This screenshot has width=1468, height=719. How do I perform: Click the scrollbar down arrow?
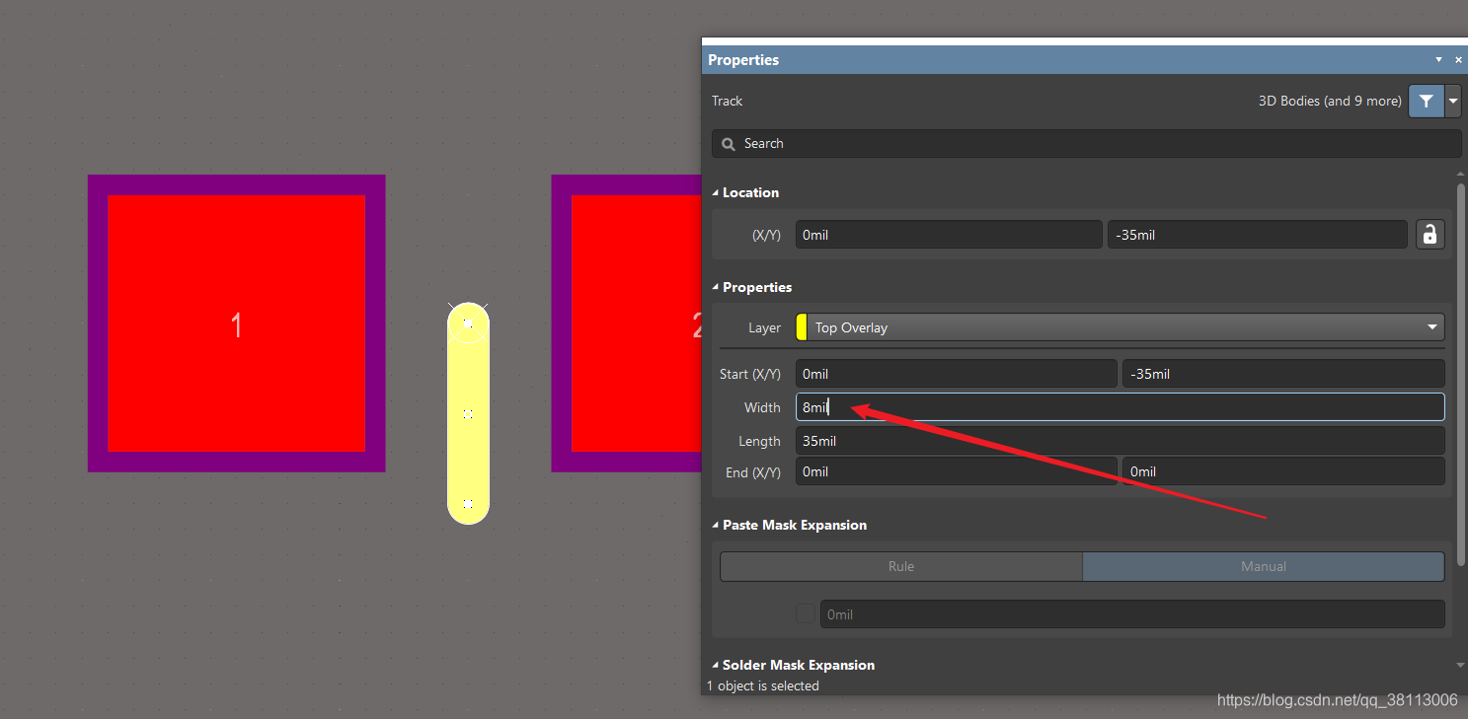[1461, 666]
